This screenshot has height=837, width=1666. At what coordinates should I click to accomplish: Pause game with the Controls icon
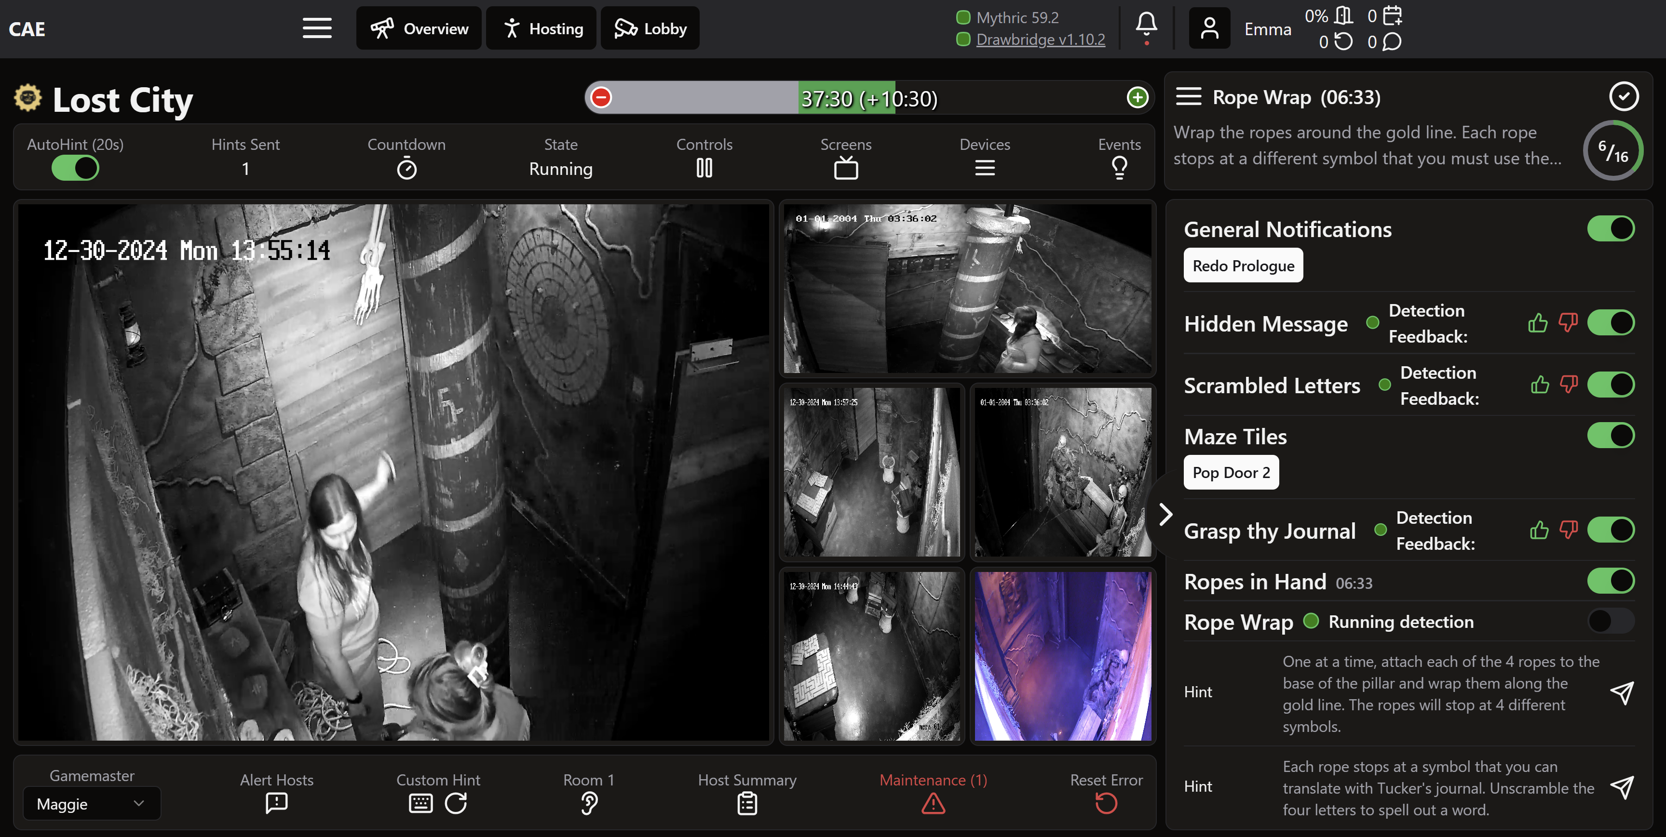(704, 169)
